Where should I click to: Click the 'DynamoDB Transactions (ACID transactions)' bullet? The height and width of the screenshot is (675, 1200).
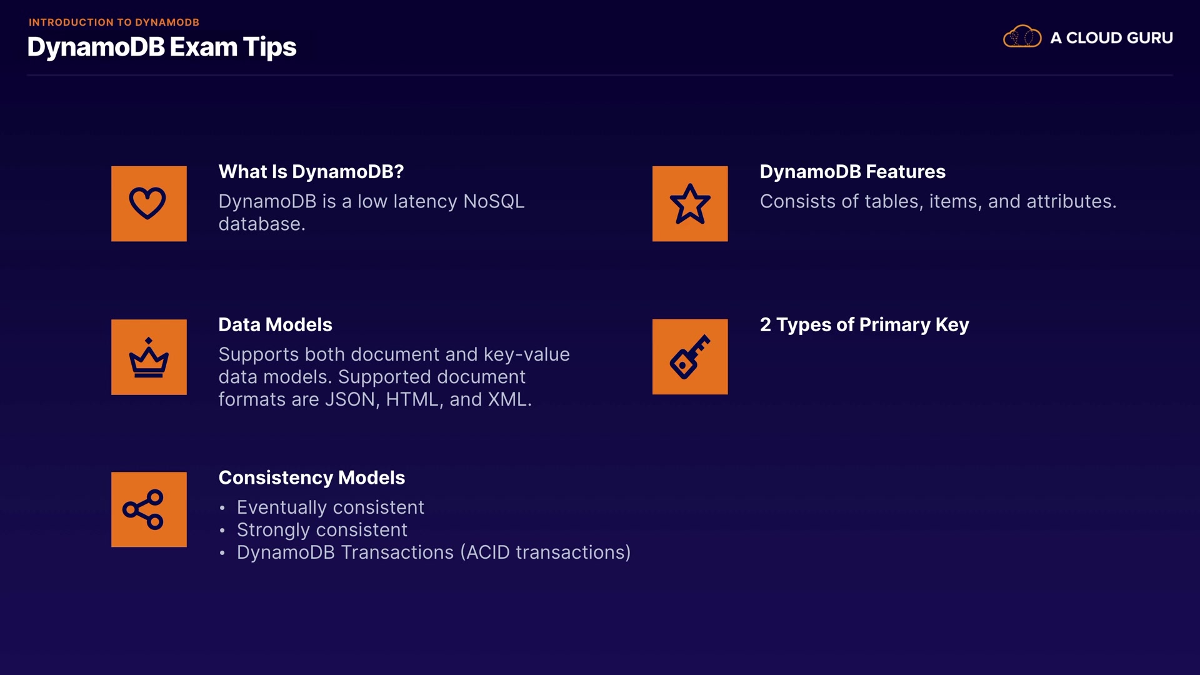[433, 552]
